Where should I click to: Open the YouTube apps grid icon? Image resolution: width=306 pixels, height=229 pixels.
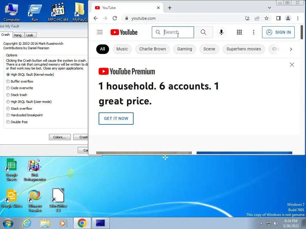239,32
